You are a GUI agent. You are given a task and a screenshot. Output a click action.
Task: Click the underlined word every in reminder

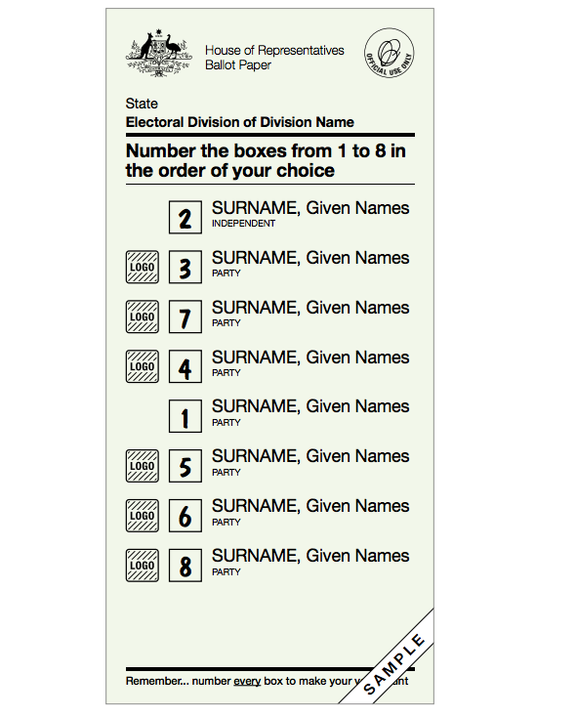click(247, 681)
